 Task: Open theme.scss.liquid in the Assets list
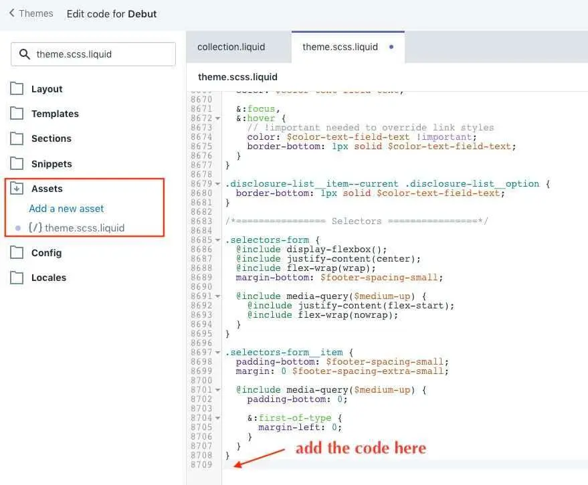84,228
